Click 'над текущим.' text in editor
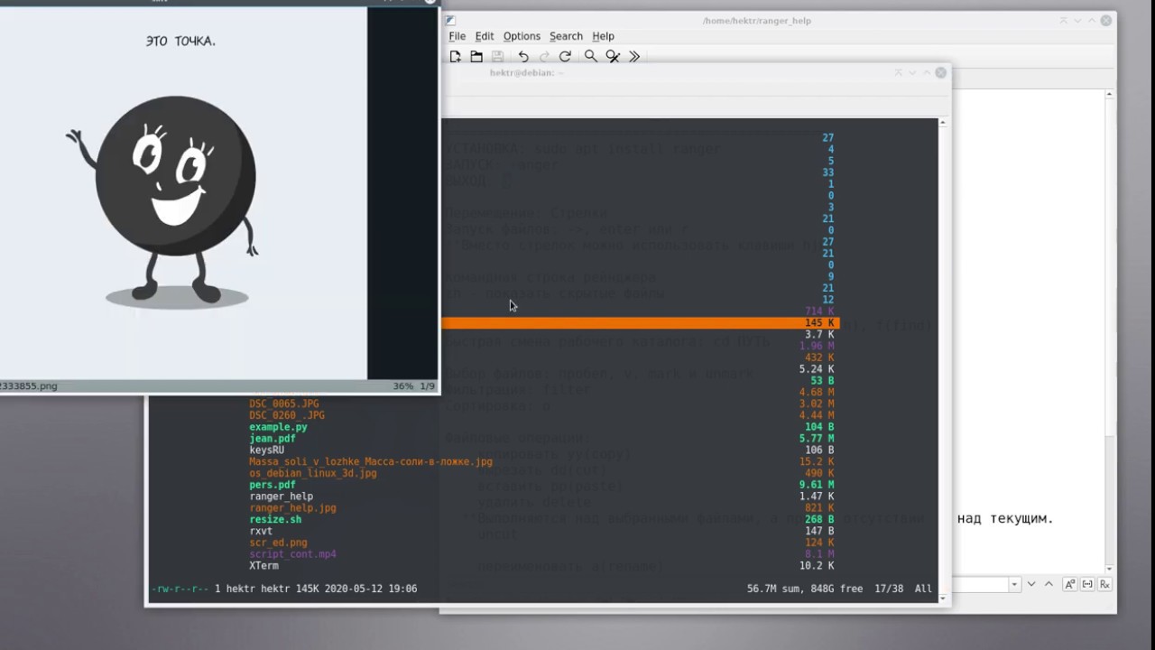Viewport: 1155px width, 650px height. 1005,518
